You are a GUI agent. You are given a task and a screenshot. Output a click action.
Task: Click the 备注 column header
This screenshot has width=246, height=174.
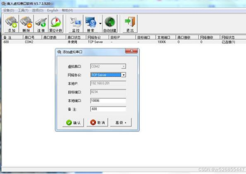pos(12,37)
